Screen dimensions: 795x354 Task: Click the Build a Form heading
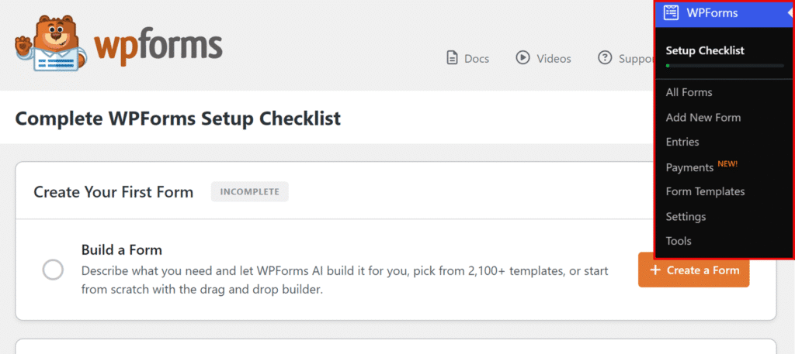coord(122,250)
